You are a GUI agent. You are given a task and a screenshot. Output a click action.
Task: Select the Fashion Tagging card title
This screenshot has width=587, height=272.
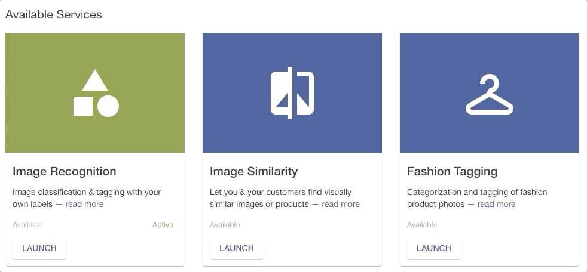tap(453, 172)
